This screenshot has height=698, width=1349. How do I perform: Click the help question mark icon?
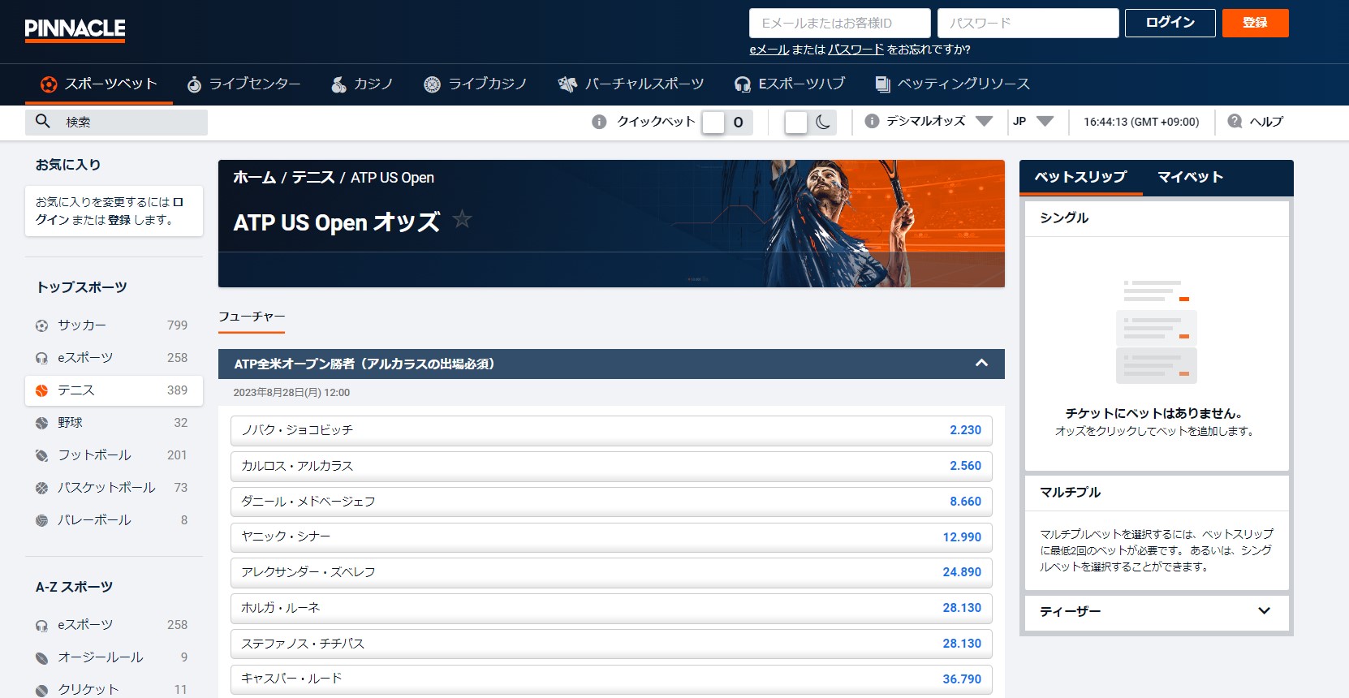[x=1235, y=121]
